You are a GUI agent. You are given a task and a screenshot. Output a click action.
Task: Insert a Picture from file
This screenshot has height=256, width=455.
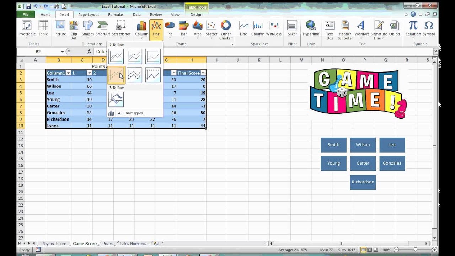(x=60, y=29)
